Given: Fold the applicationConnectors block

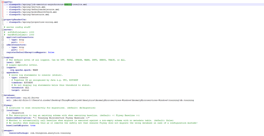Looking at the screenshot, I should pyautogui.click(x=3, y=37).
